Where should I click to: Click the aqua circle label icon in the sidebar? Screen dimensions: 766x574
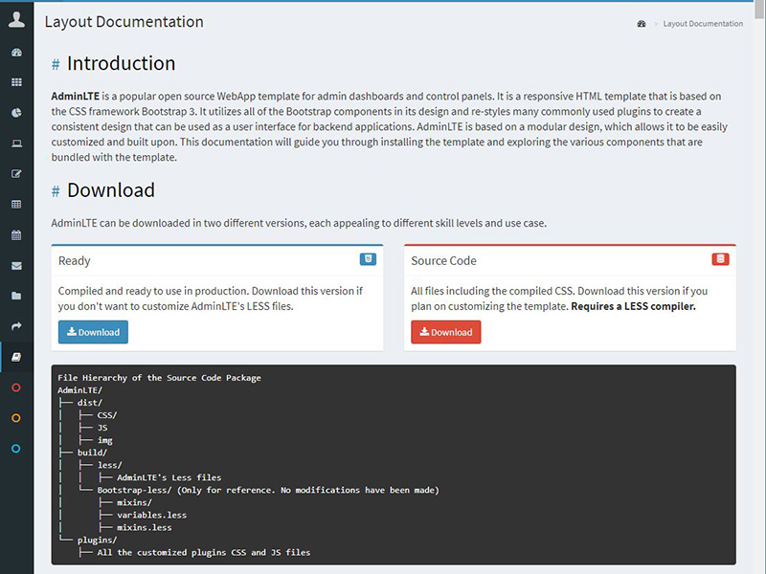tap(16, 449)
